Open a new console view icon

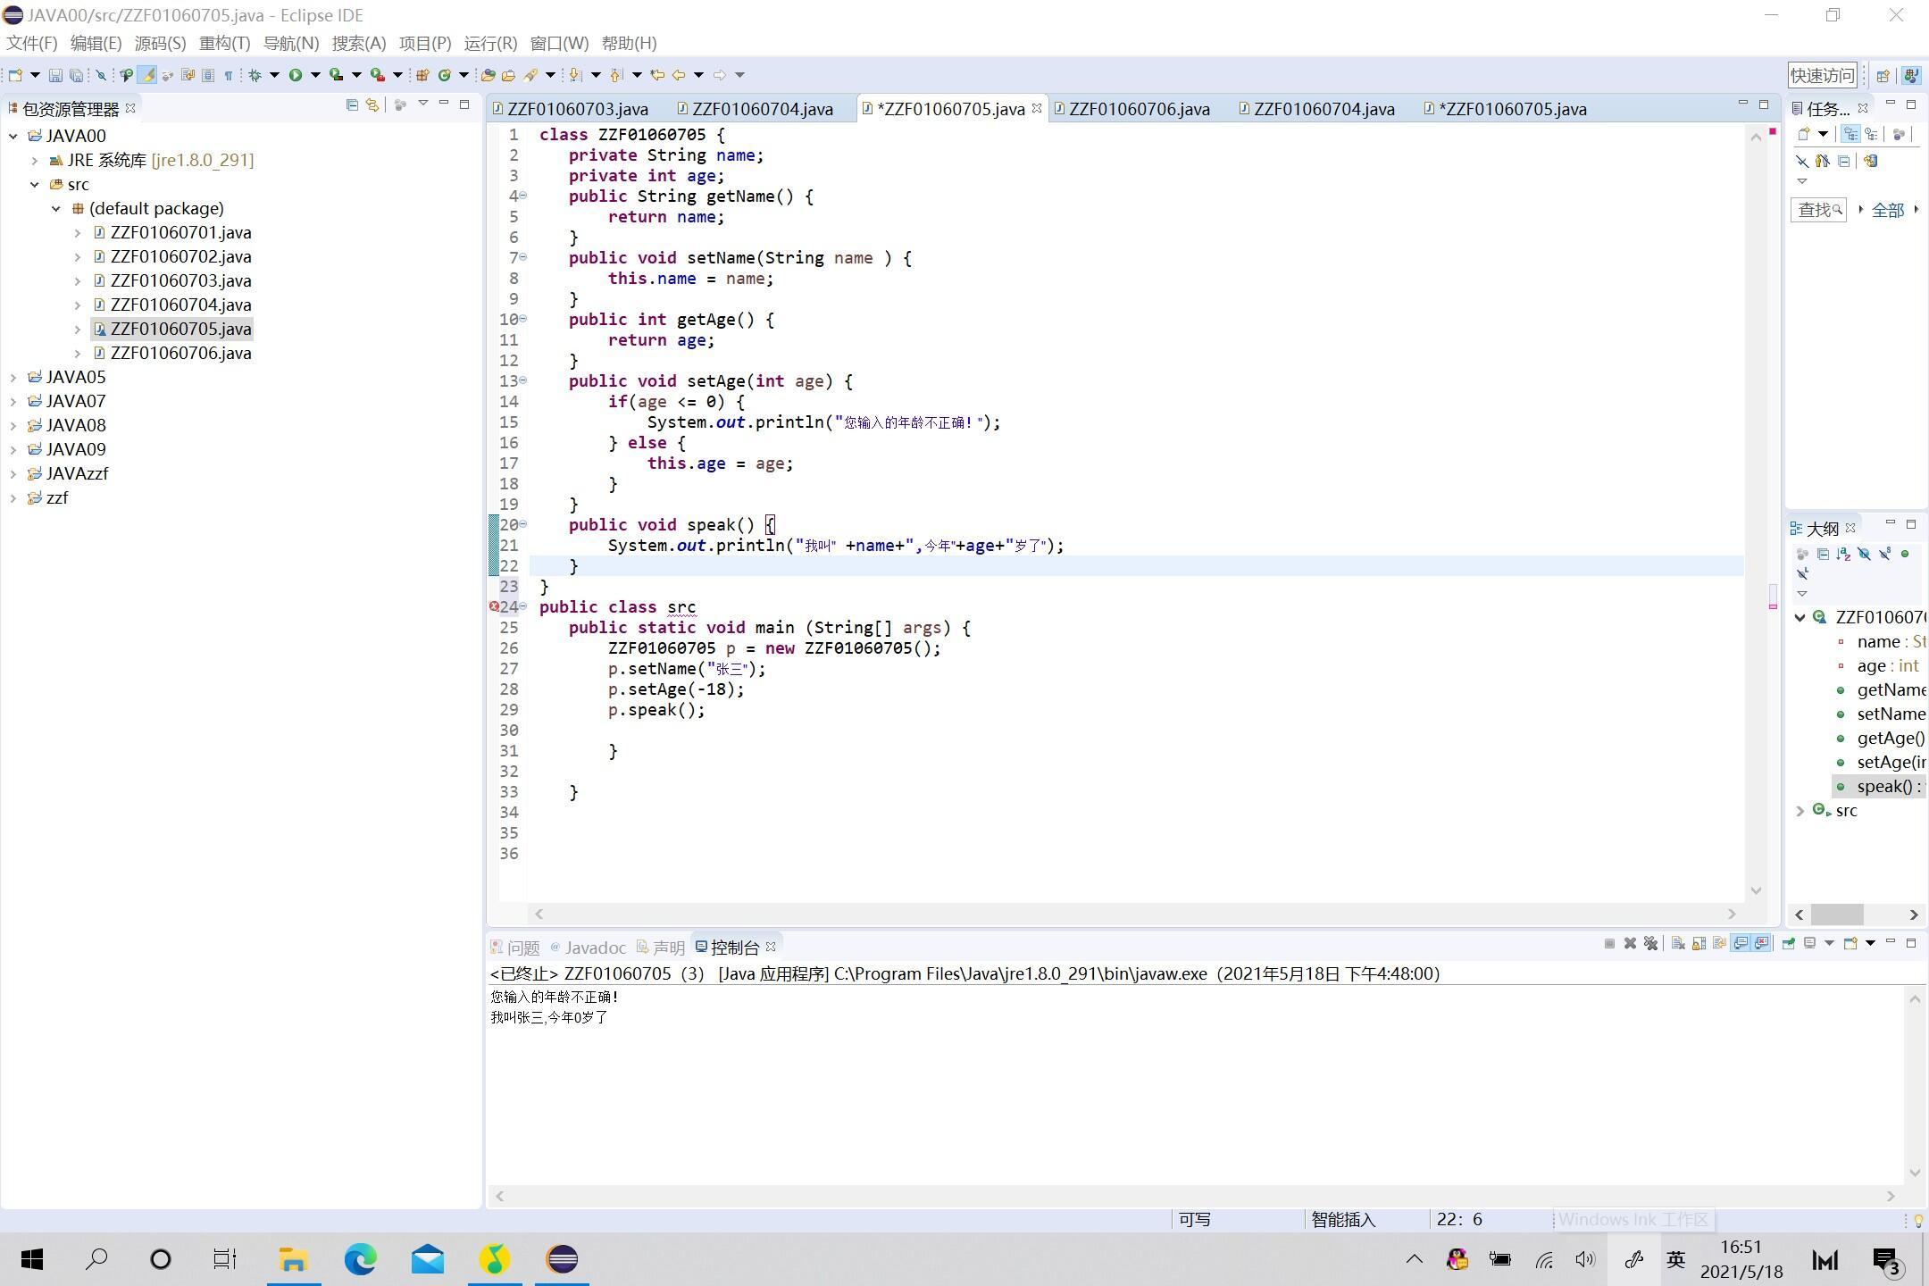[x=1850, y=943]
